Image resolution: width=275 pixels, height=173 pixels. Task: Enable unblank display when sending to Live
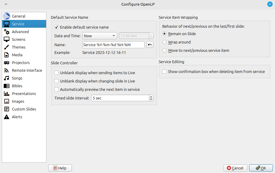pyautogui.click(x=57, y=73)
